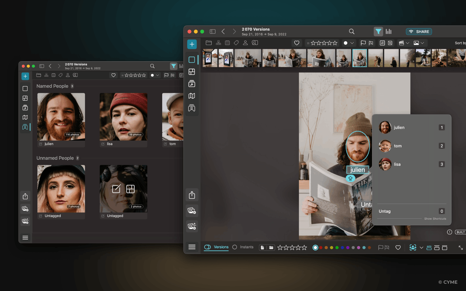Image resolution: width=466 pixels, height=291 pixels.
Task: Open the Sort by menu
Action: click(460, 43)
